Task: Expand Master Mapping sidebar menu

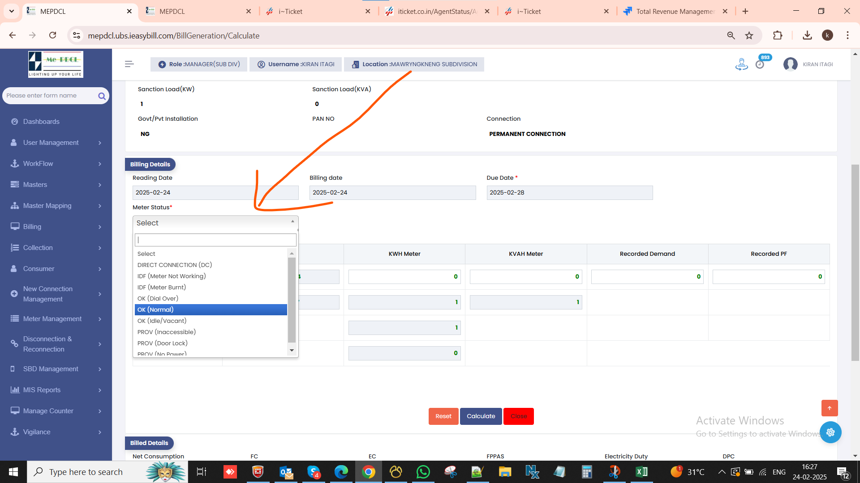Action: 56,206
